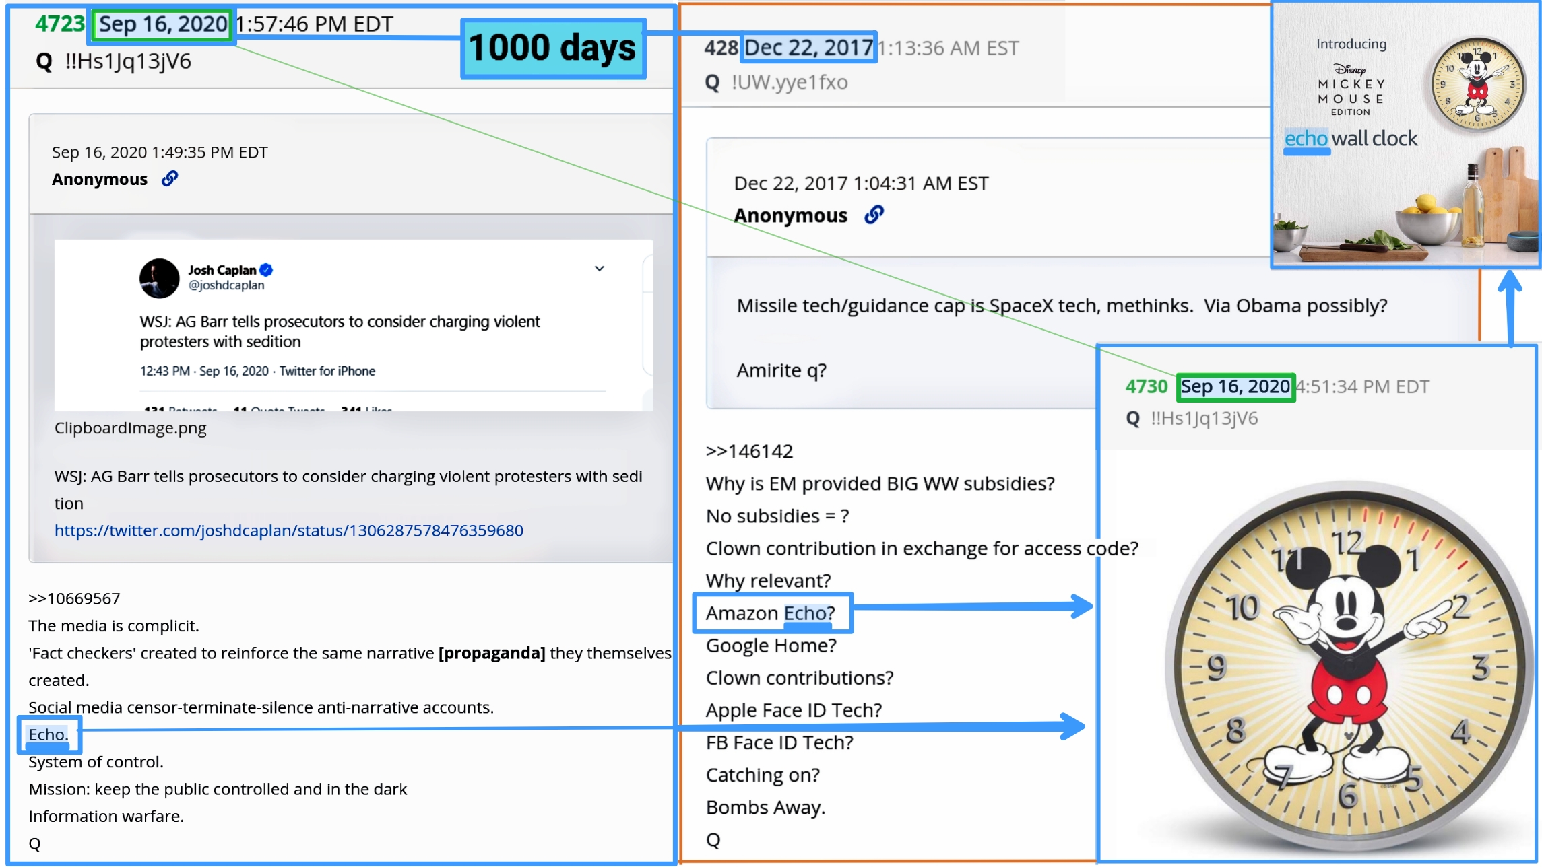Open the echo wall clock advertisement image
1542x867 pixels.
pyautogui.click(x=1405, y=135)
